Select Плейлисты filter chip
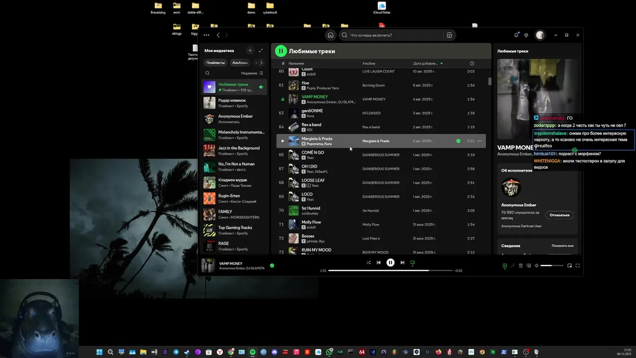 click(216, 63)
